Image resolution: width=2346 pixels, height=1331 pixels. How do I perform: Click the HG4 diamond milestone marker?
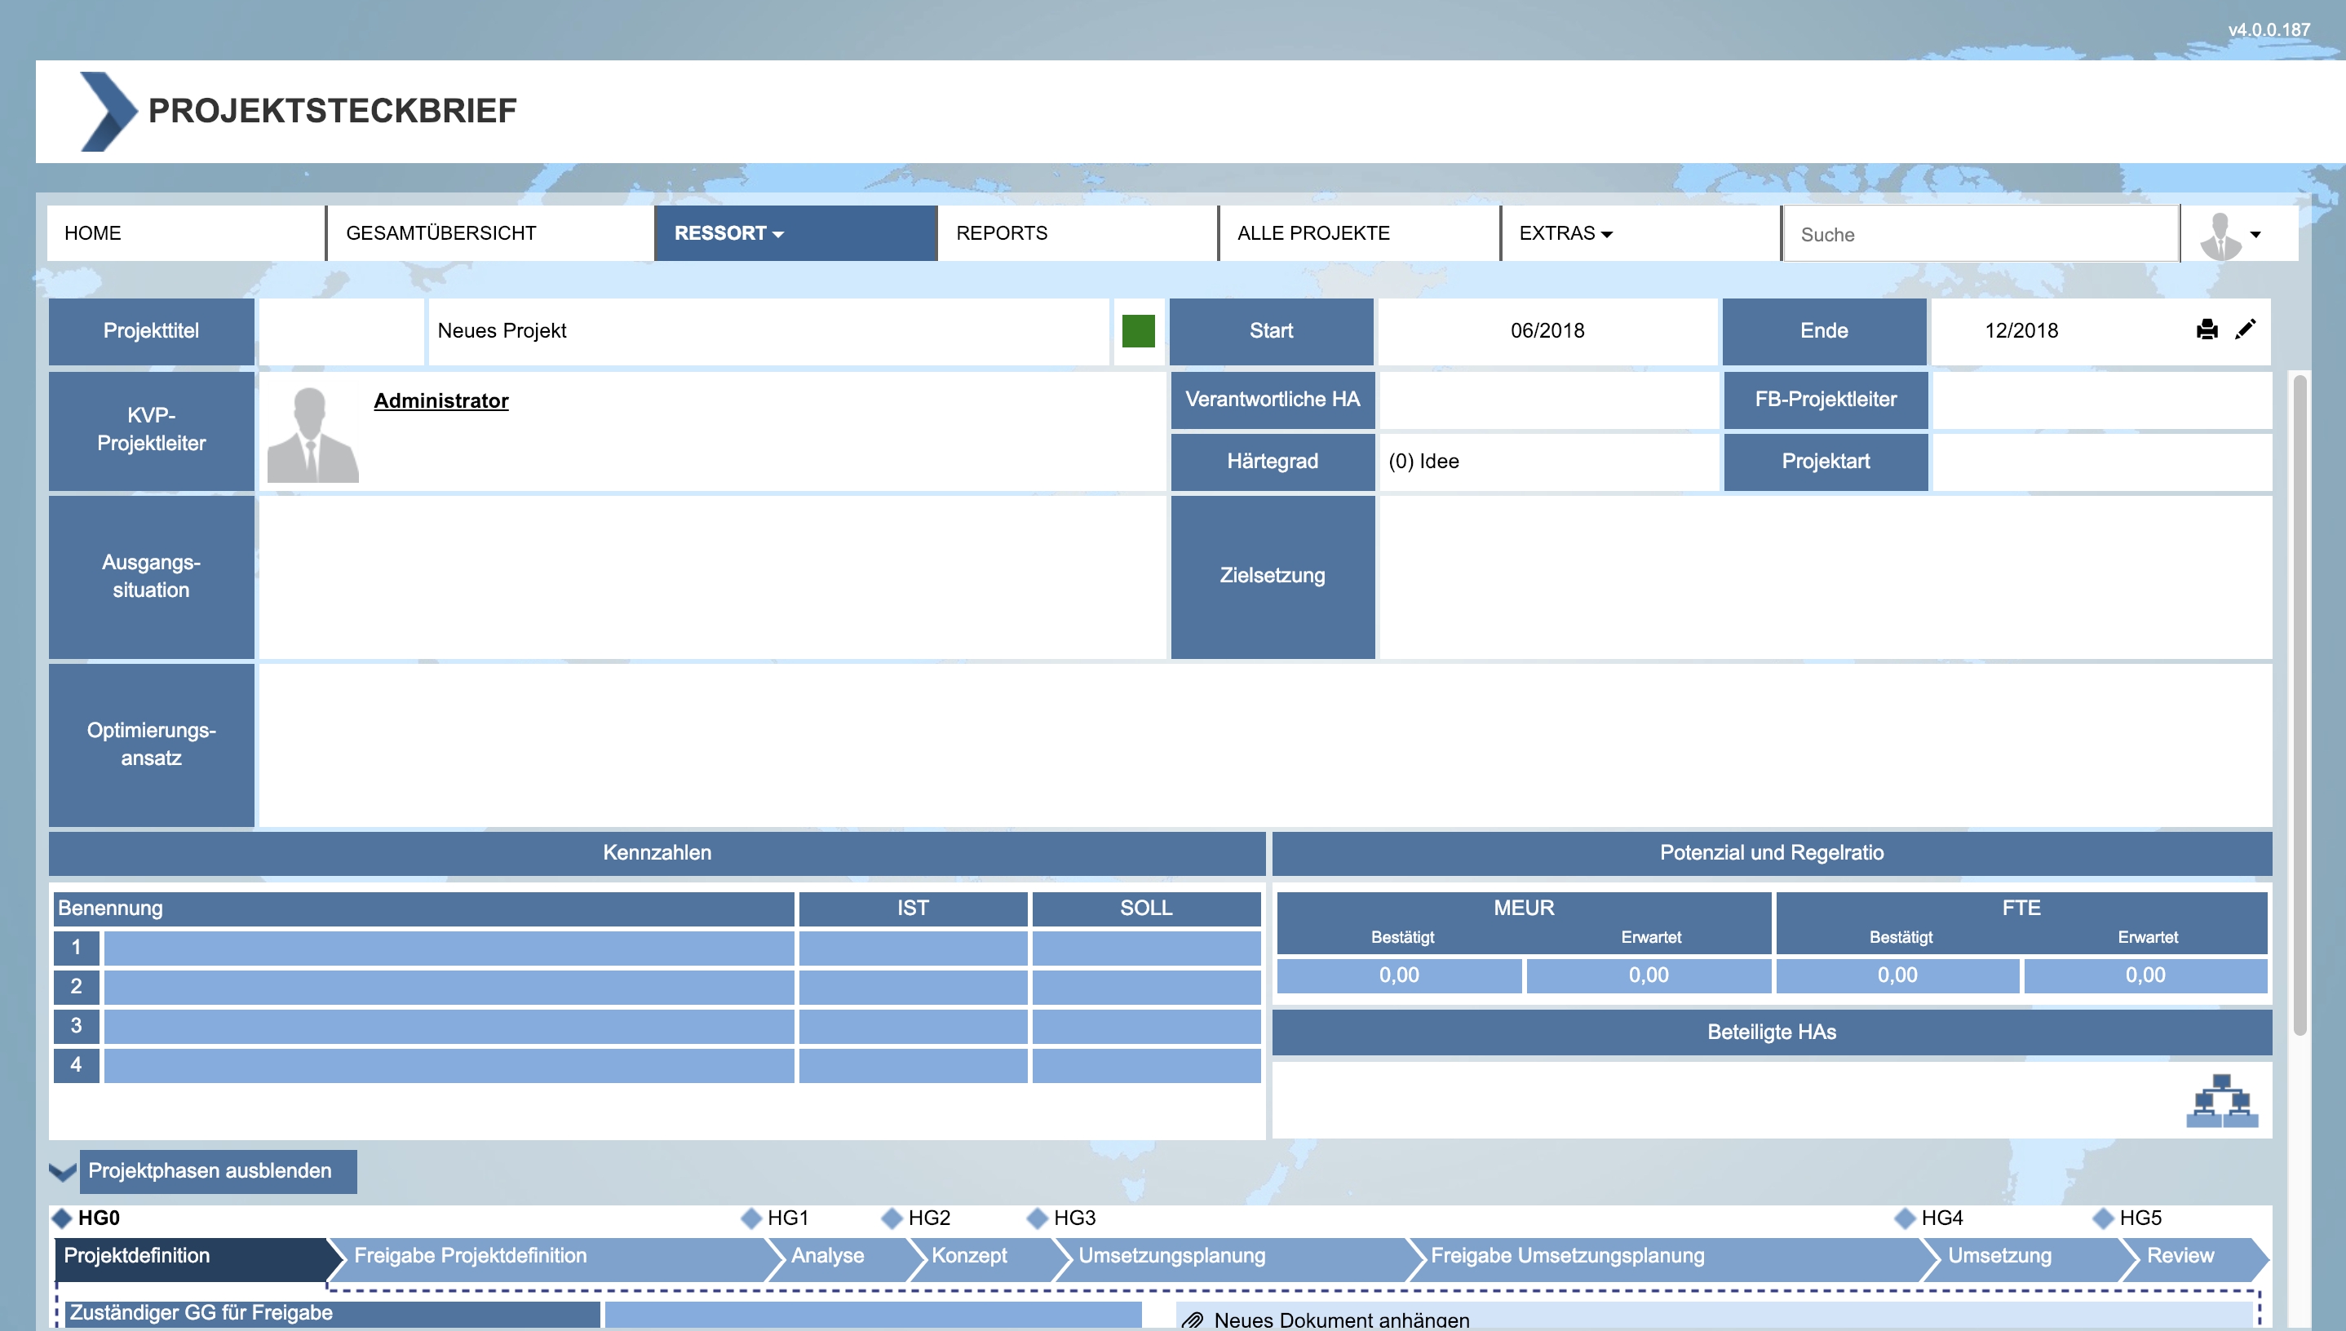pos(1906,1218)
